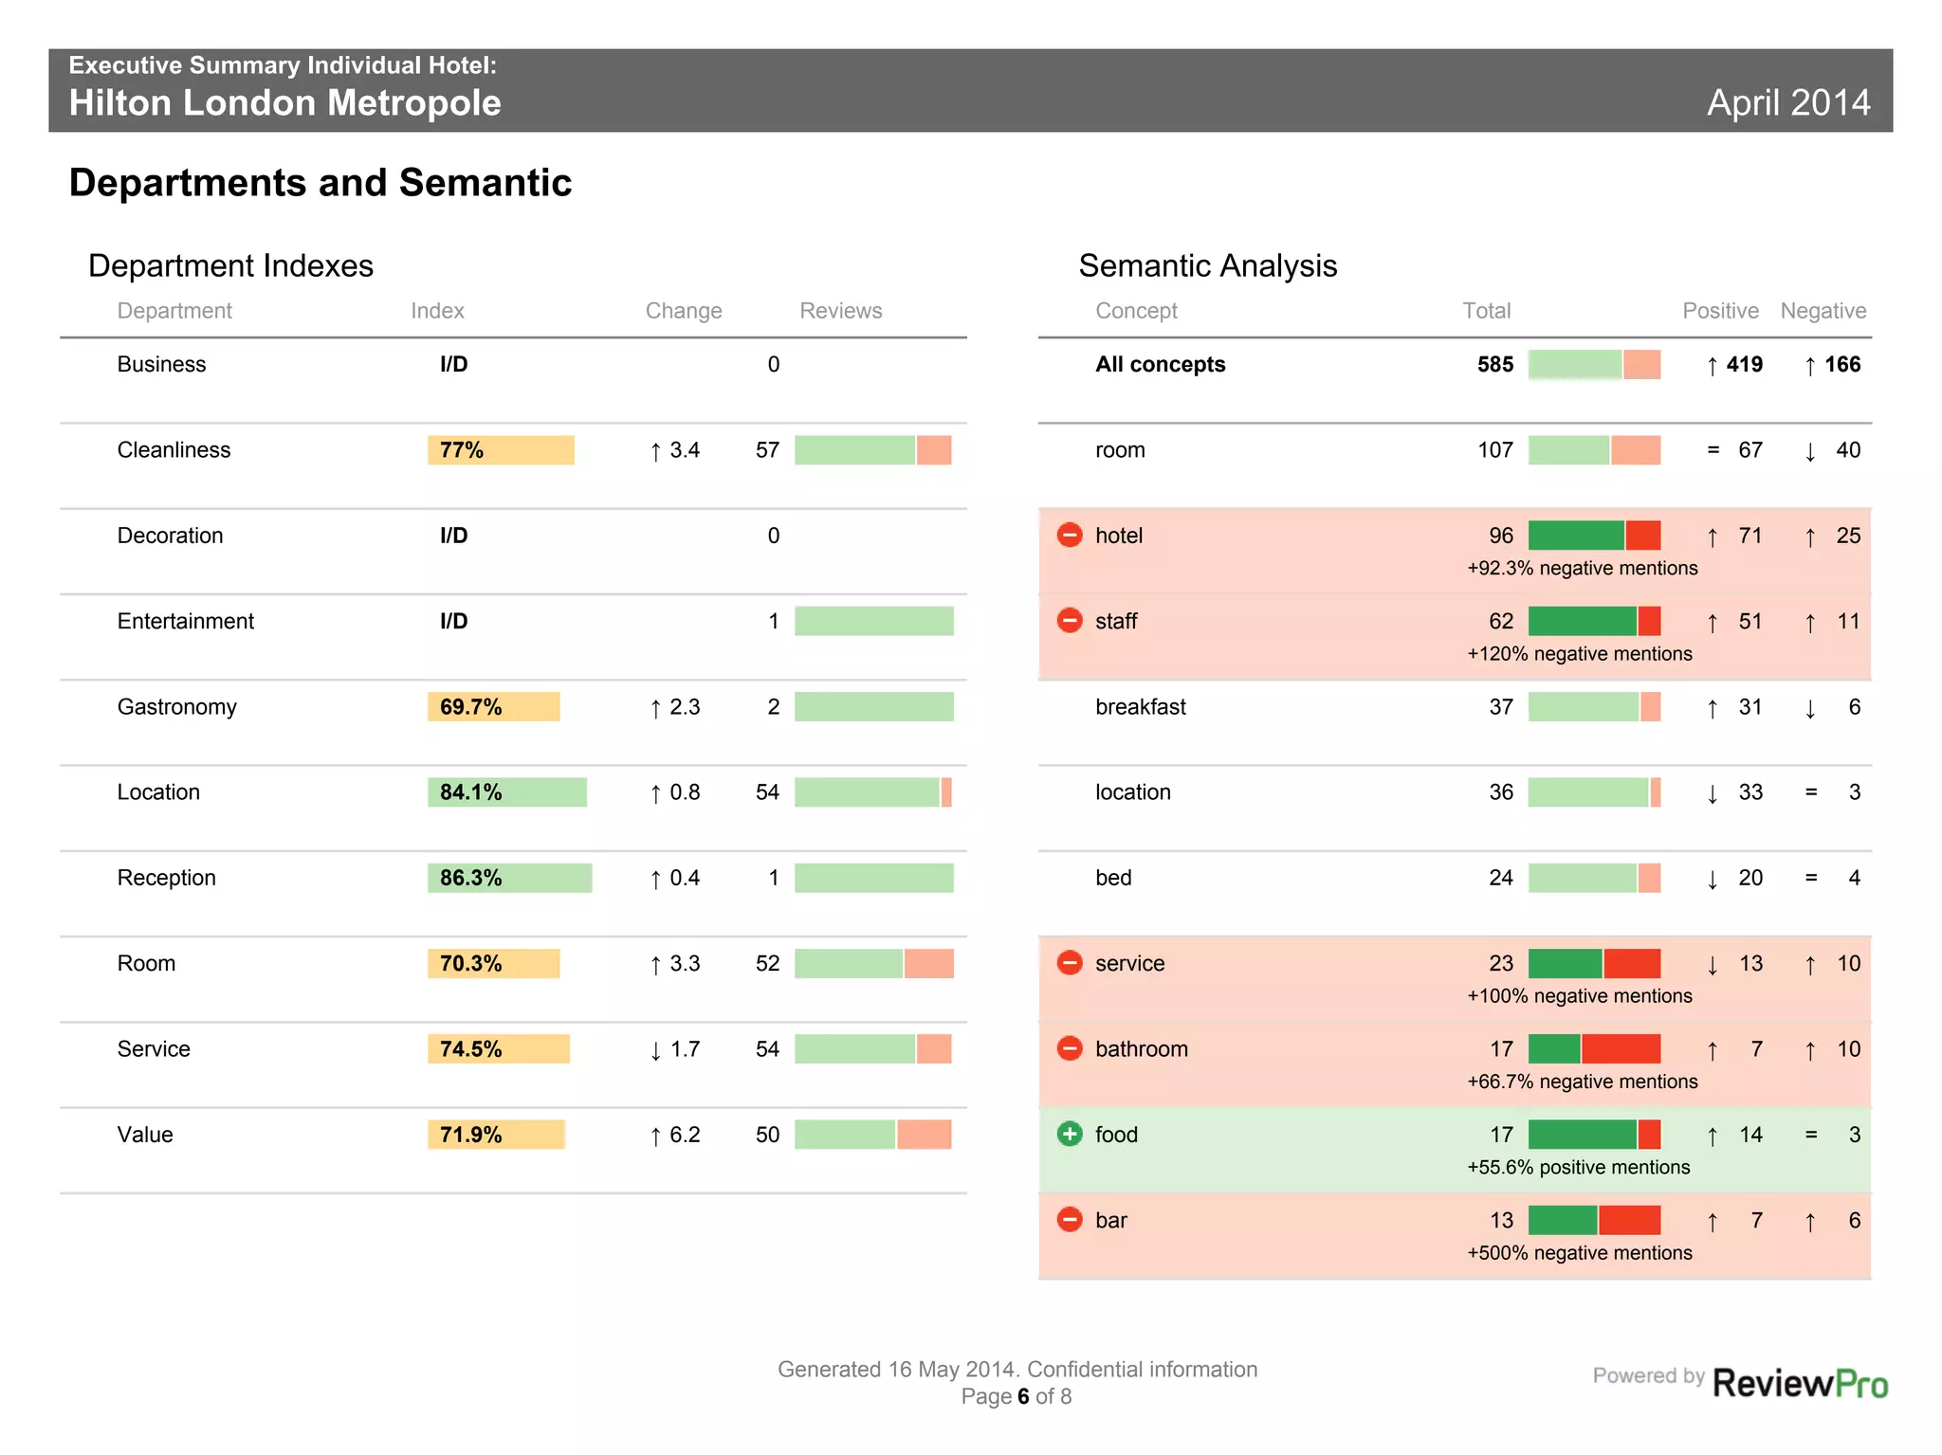Click the Reviews column header
The image size is (1942, 1455).
[840, 311]
